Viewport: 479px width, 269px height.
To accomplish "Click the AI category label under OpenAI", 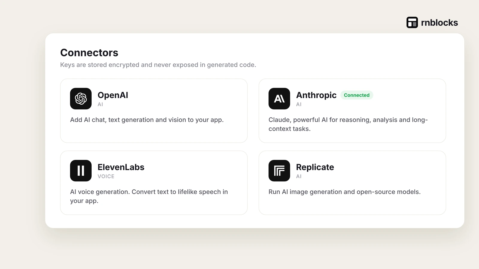I will (x=100, y=104).
